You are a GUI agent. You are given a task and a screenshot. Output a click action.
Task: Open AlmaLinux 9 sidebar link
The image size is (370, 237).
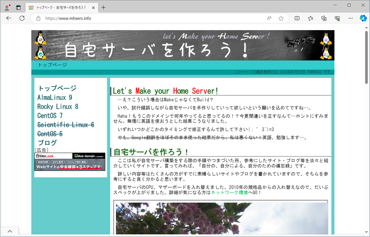tap(55, 98)
